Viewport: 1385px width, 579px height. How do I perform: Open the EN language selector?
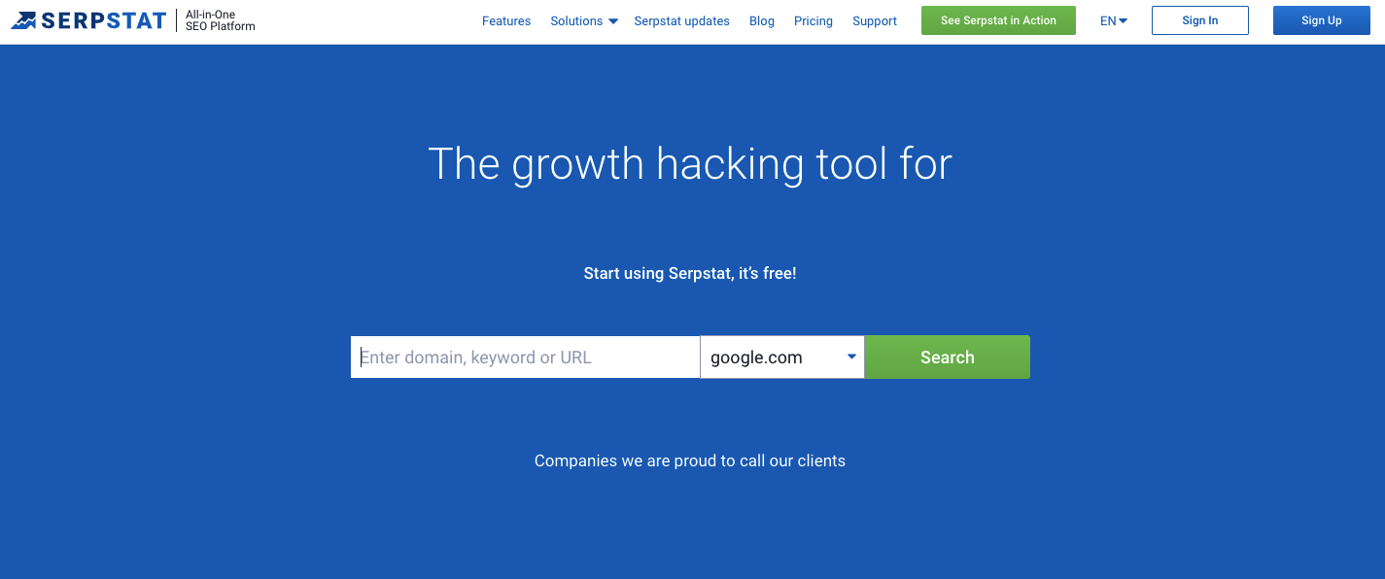click(1114, 21)
